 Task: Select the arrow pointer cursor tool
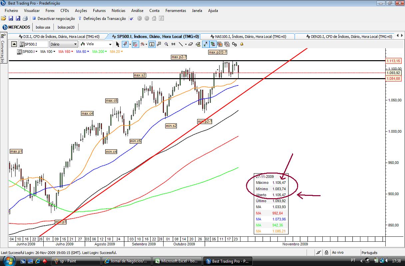(x=118, y=44)
